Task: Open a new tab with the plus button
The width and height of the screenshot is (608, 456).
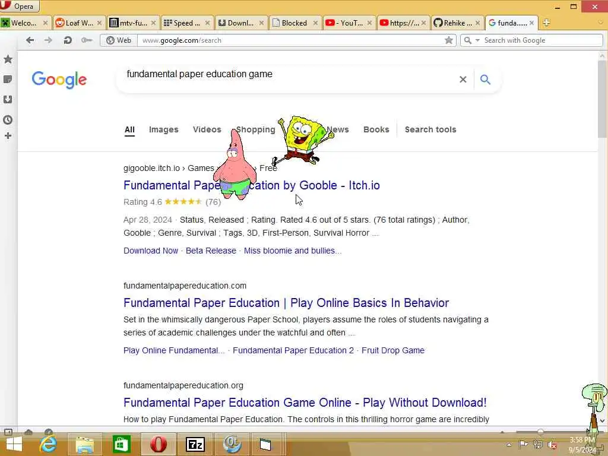Action: (546, 23)
